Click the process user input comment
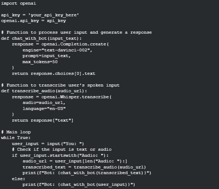Screen dimensions: 219x189 [x=77, y=33]
